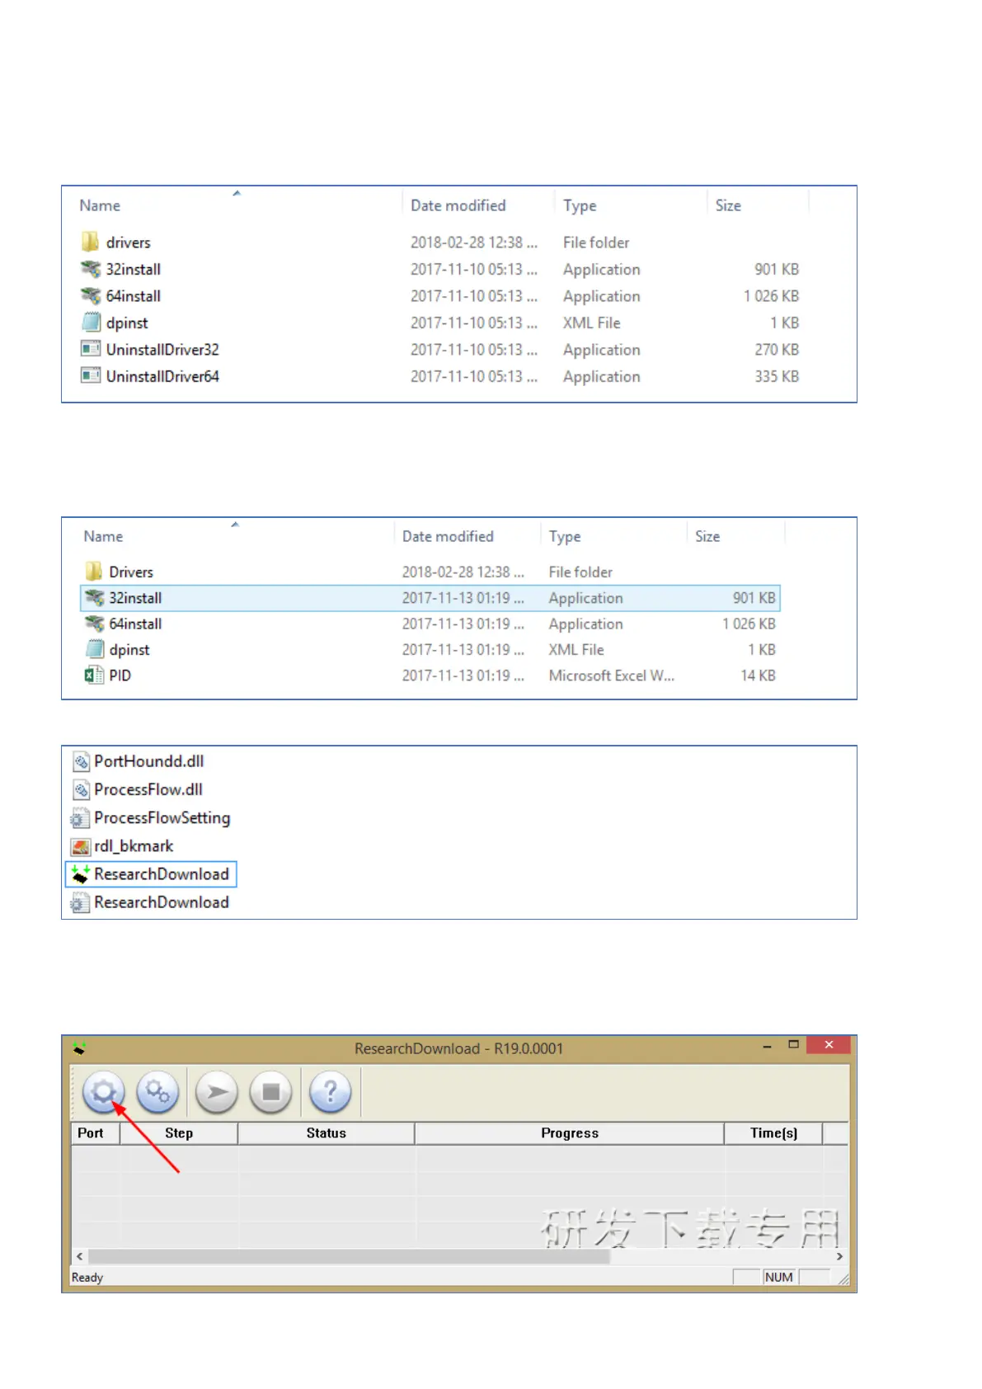Click the Load Packet single-gear icon

pyautogui.click(x=103, y=1092)
